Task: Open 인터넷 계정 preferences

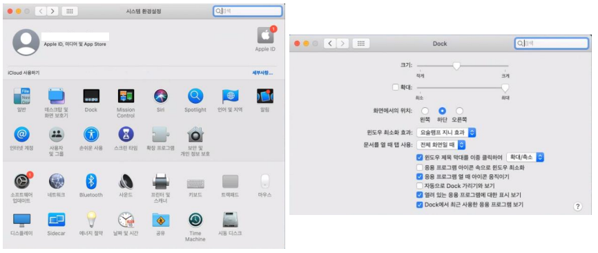Action: click(21, 134)
